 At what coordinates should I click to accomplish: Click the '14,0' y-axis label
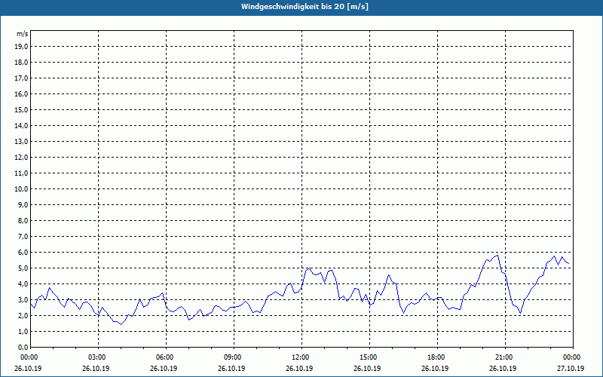click(21, 125)
